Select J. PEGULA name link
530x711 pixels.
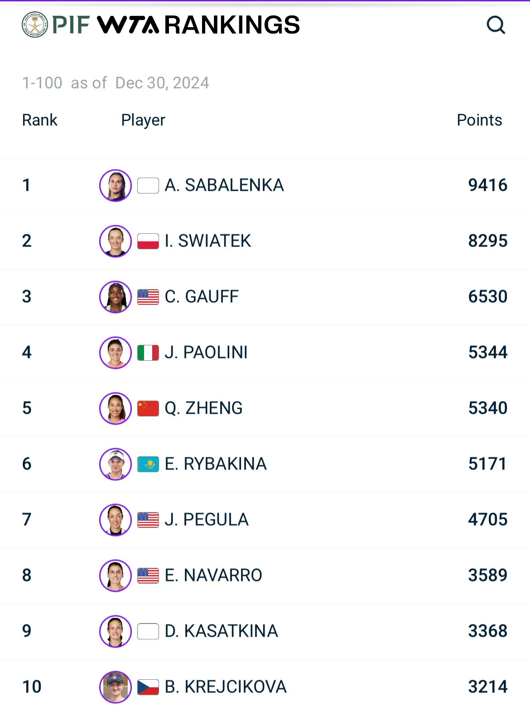point(207,520)
